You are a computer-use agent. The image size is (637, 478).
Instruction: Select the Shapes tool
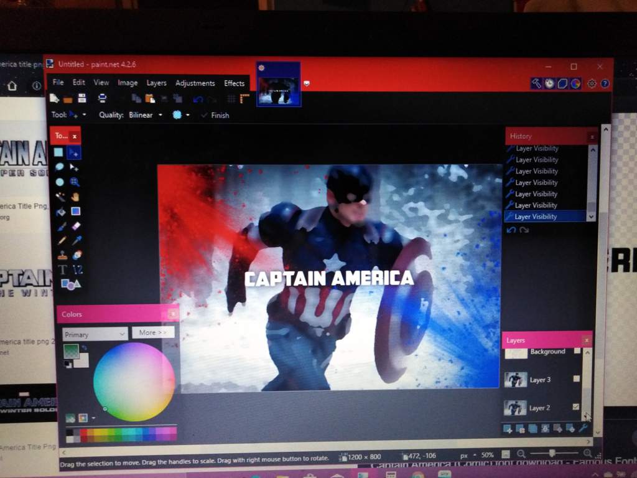[x=70, y=284]
